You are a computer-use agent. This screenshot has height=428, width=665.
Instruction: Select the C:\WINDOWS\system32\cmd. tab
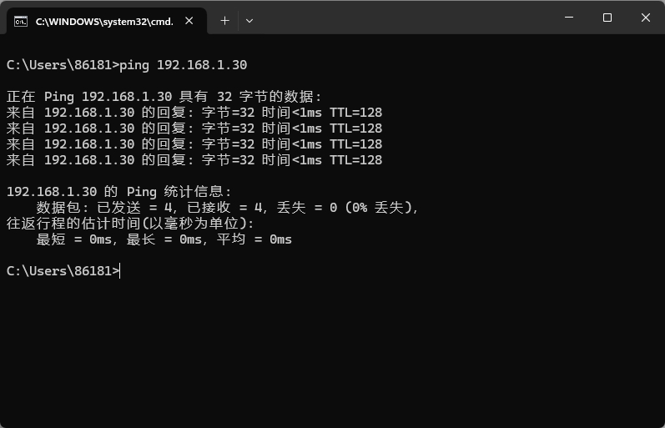click(x=104, y=21)
